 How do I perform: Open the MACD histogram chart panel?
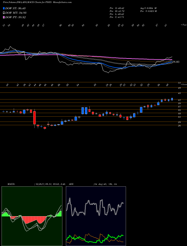(x=32, y=216)
